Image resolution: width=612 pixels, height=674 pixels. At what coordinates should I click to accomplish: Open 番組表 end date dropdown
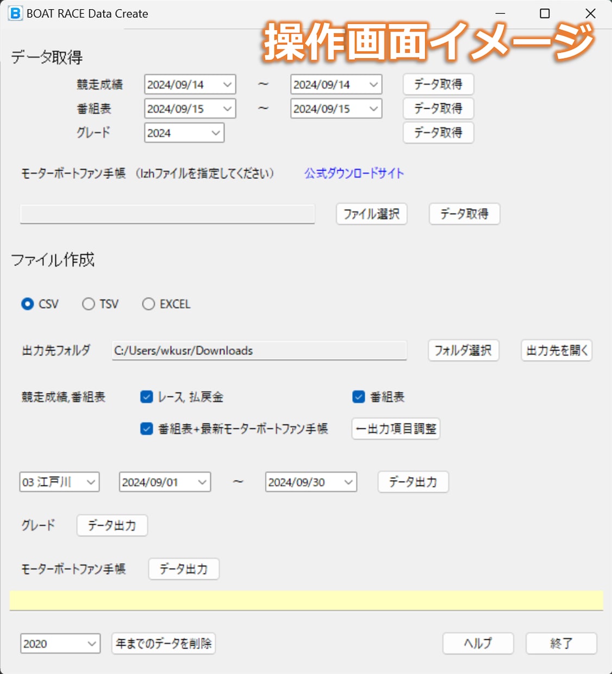pos(336,109)
